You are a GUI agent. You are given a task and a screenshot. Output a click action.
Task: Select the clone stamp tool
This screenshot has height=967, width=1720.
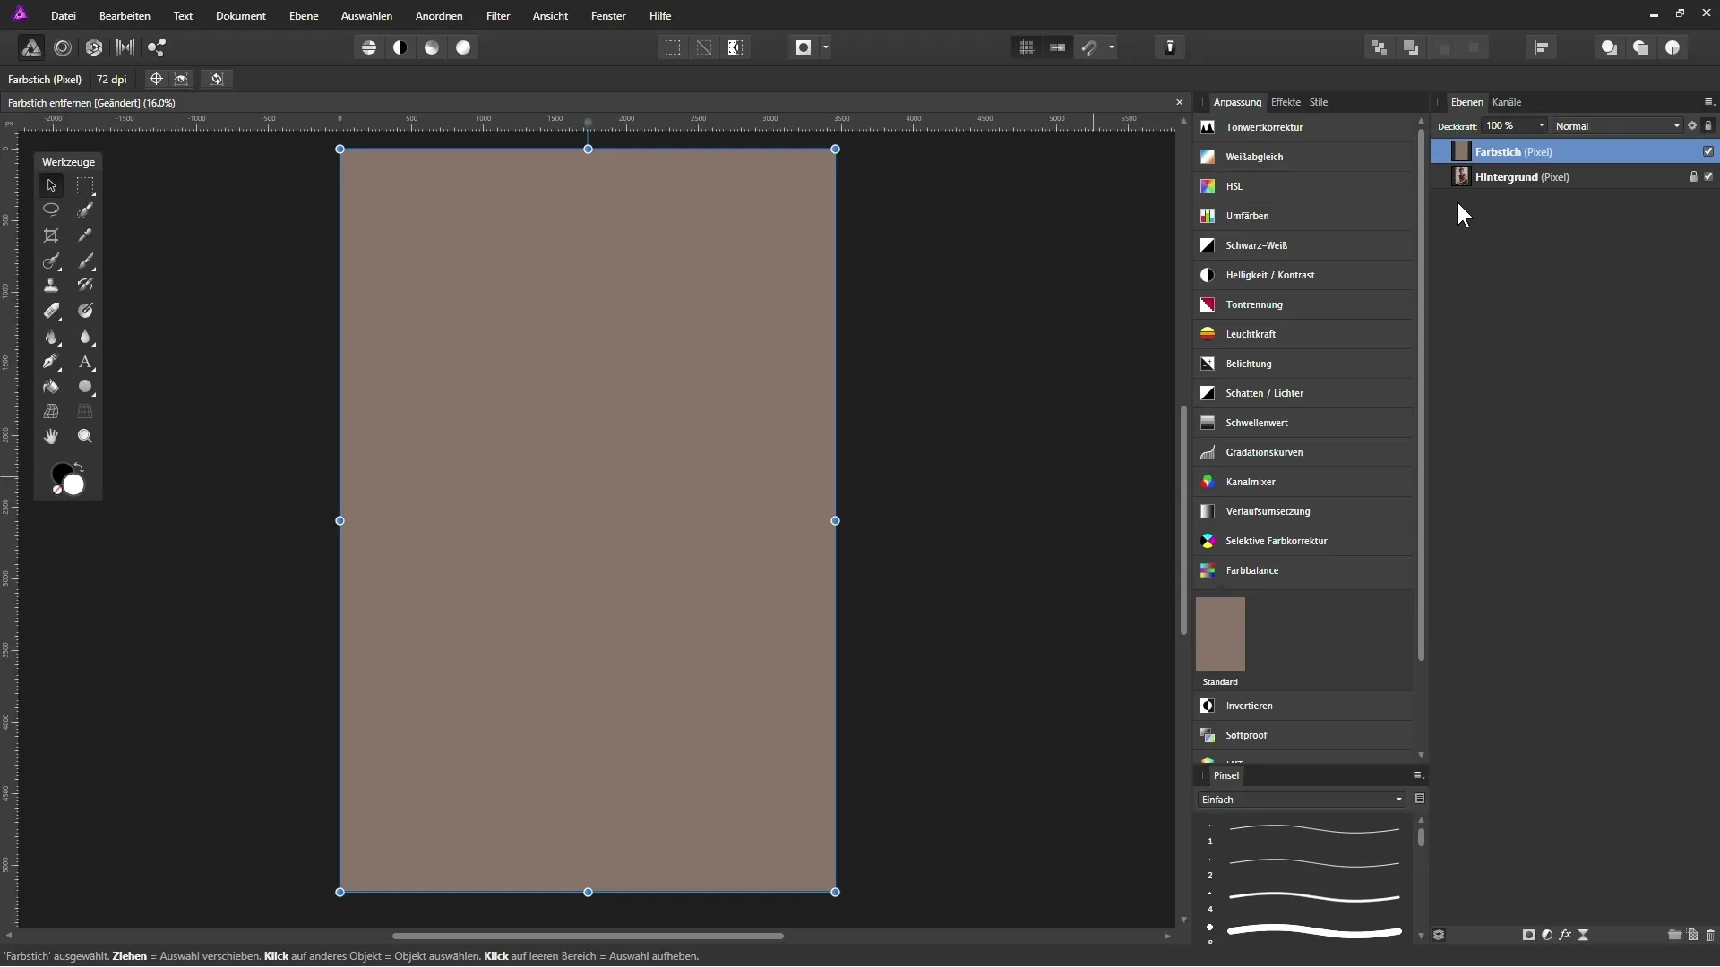pyautogui.click(x=51, y=286)
